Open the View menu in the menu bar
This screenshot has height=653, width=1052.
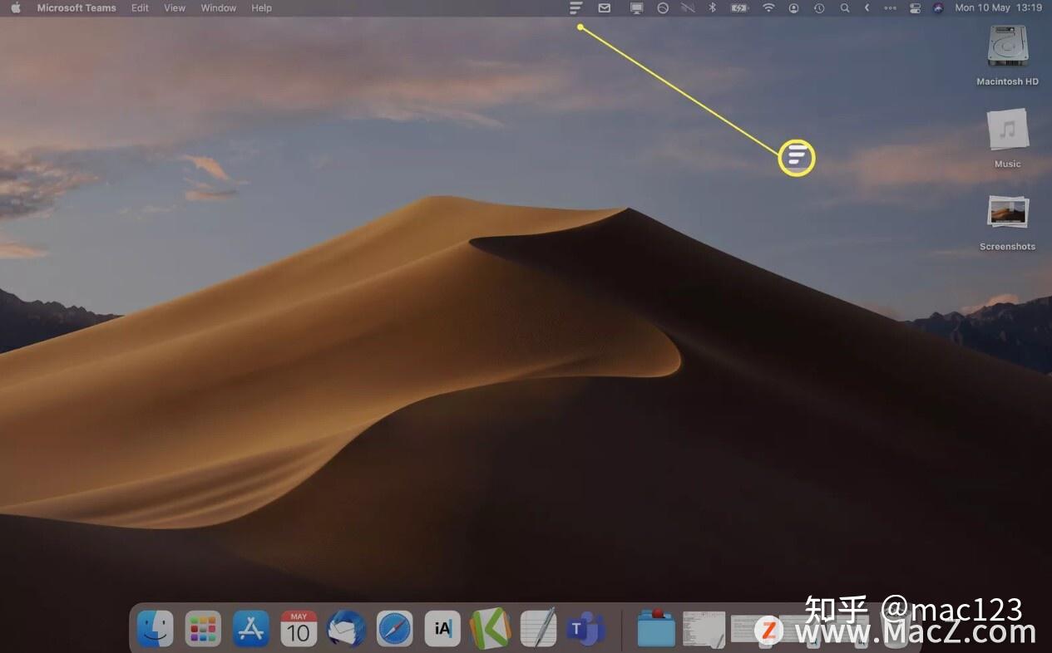pyautogui.click(x=174, y=7)
